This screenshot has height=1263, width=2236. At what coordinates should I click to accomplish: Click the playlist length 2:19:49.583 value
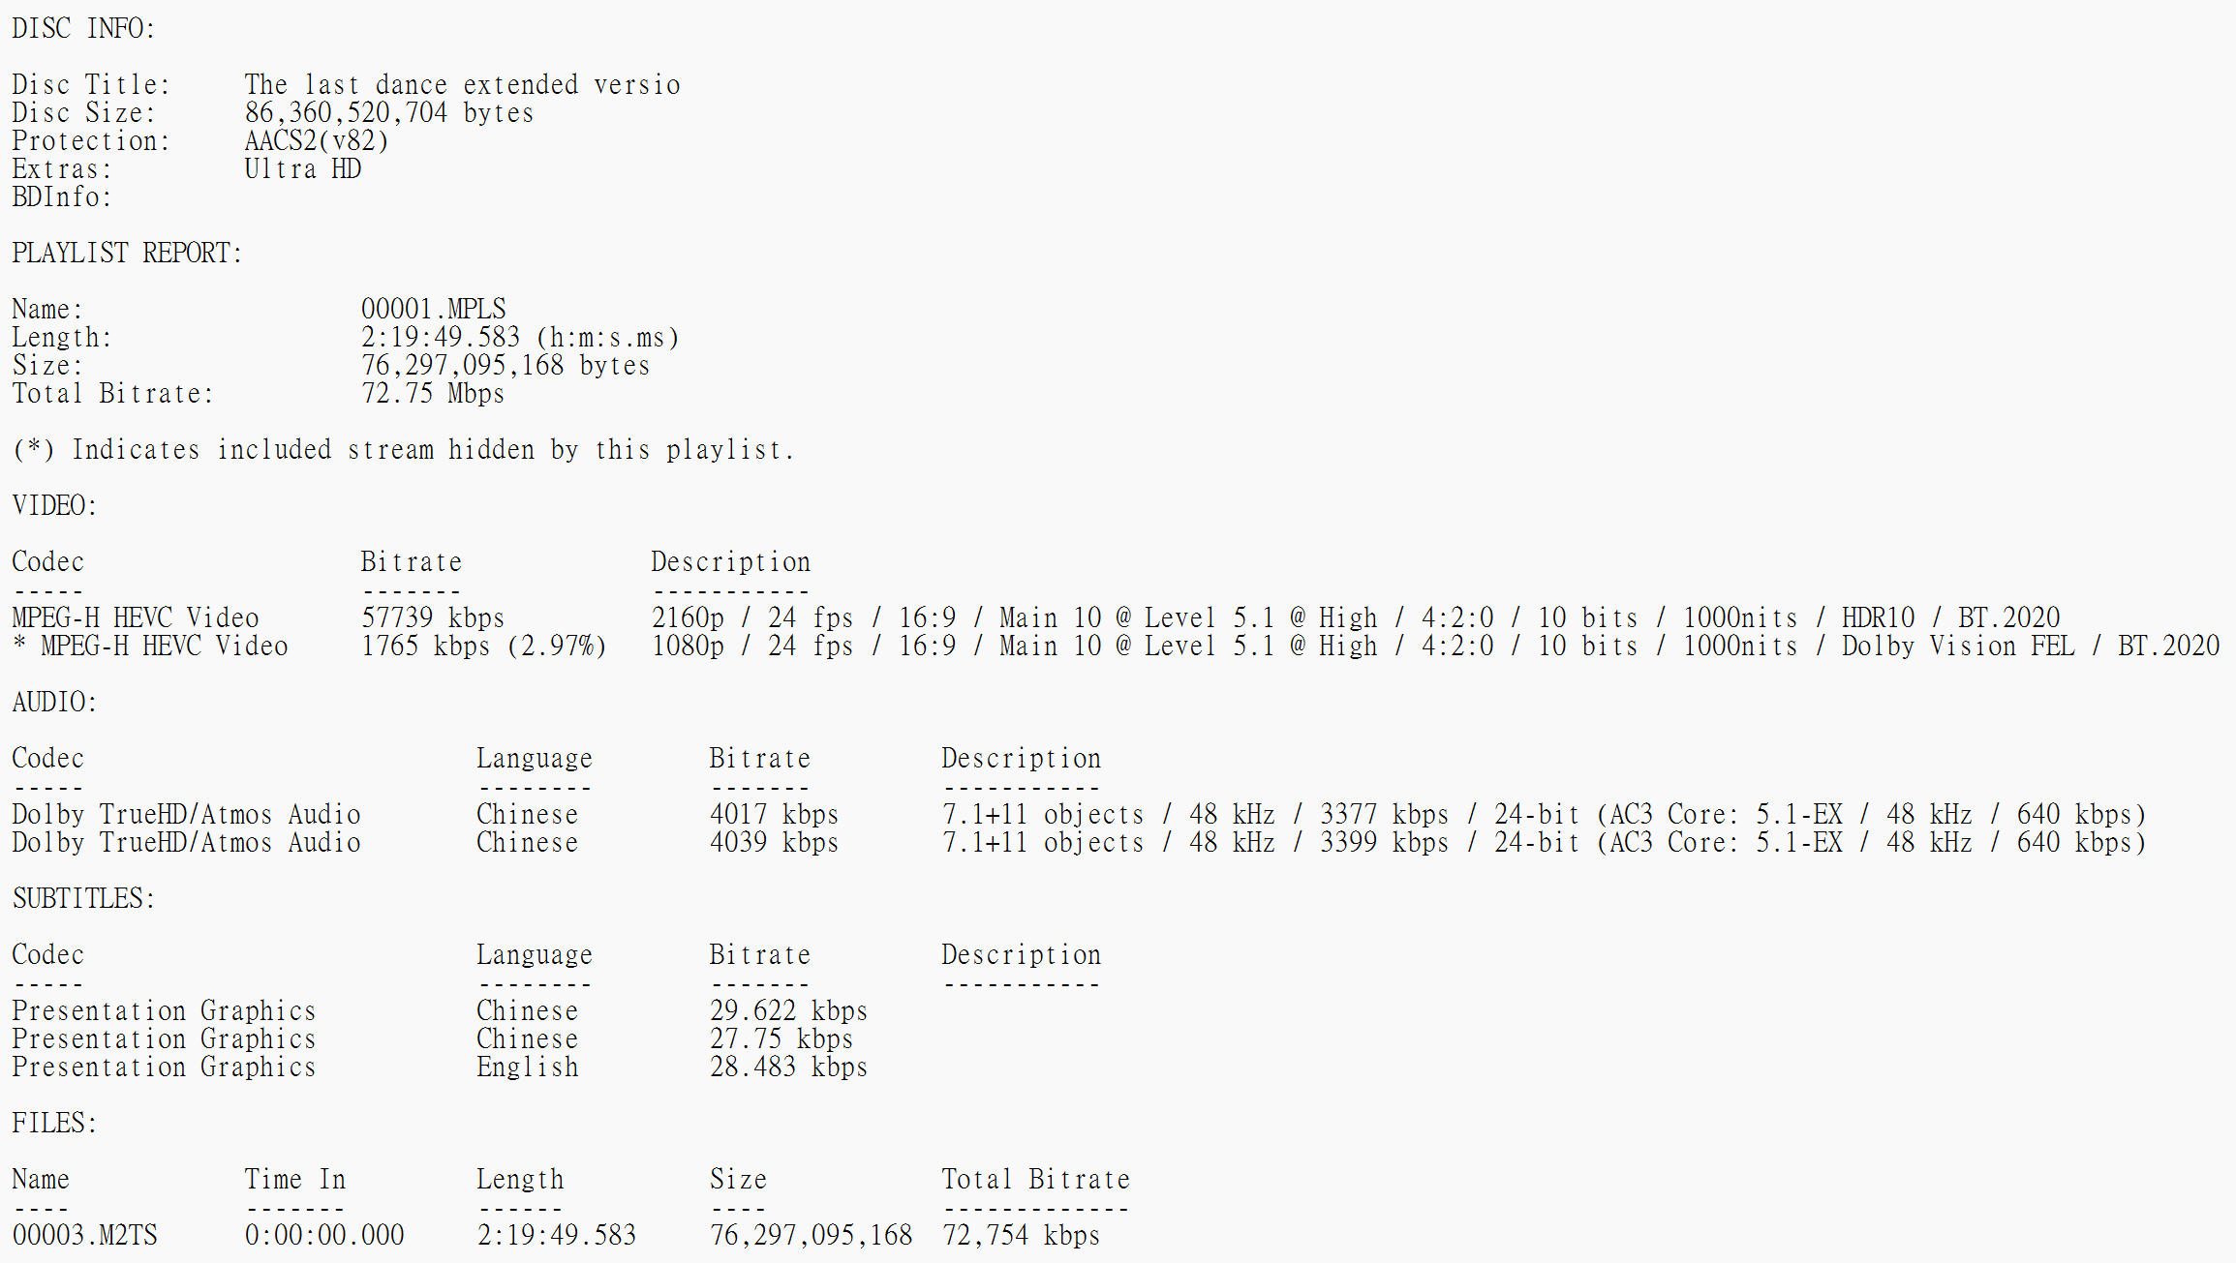(x=520, y=337)
